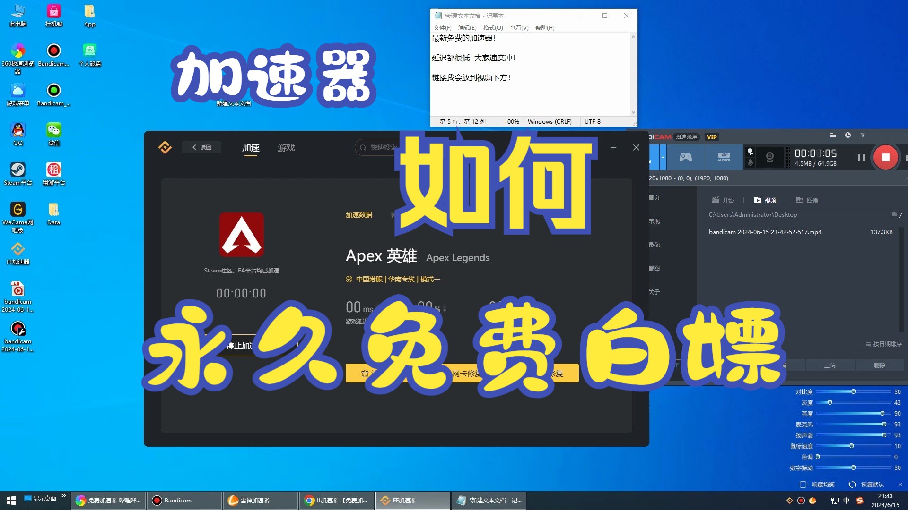Open 帮助(H) menu in Notepad
The width and height of the screenshot is (908, 510).
click(x=545, y=28)
